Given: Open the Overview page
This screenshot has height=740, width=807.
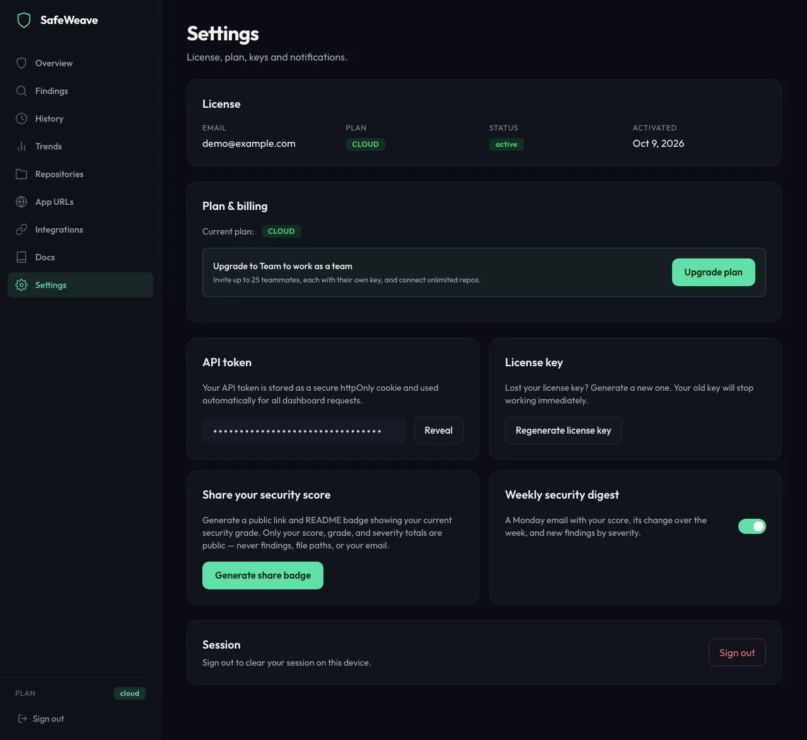Looking at the screenshot, I should [x=80, y=63].
